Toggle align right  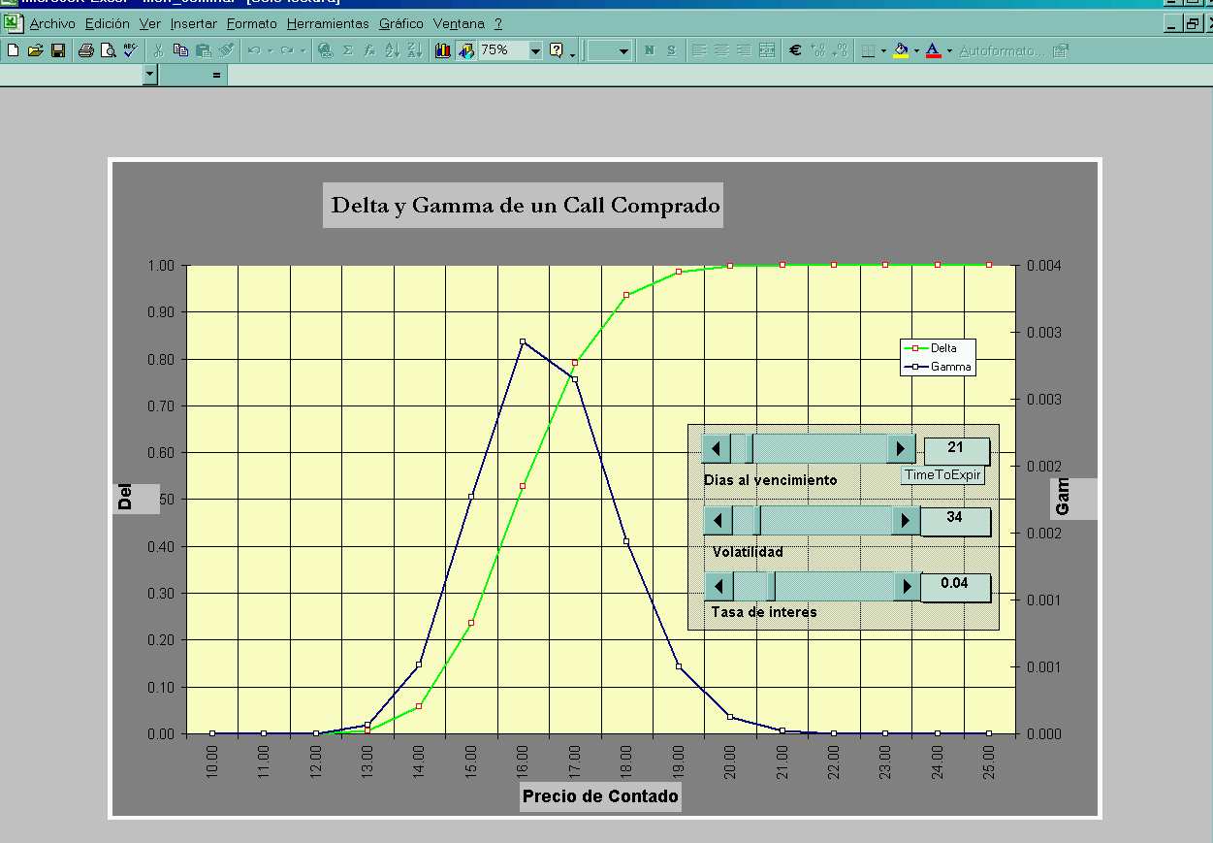744,50
